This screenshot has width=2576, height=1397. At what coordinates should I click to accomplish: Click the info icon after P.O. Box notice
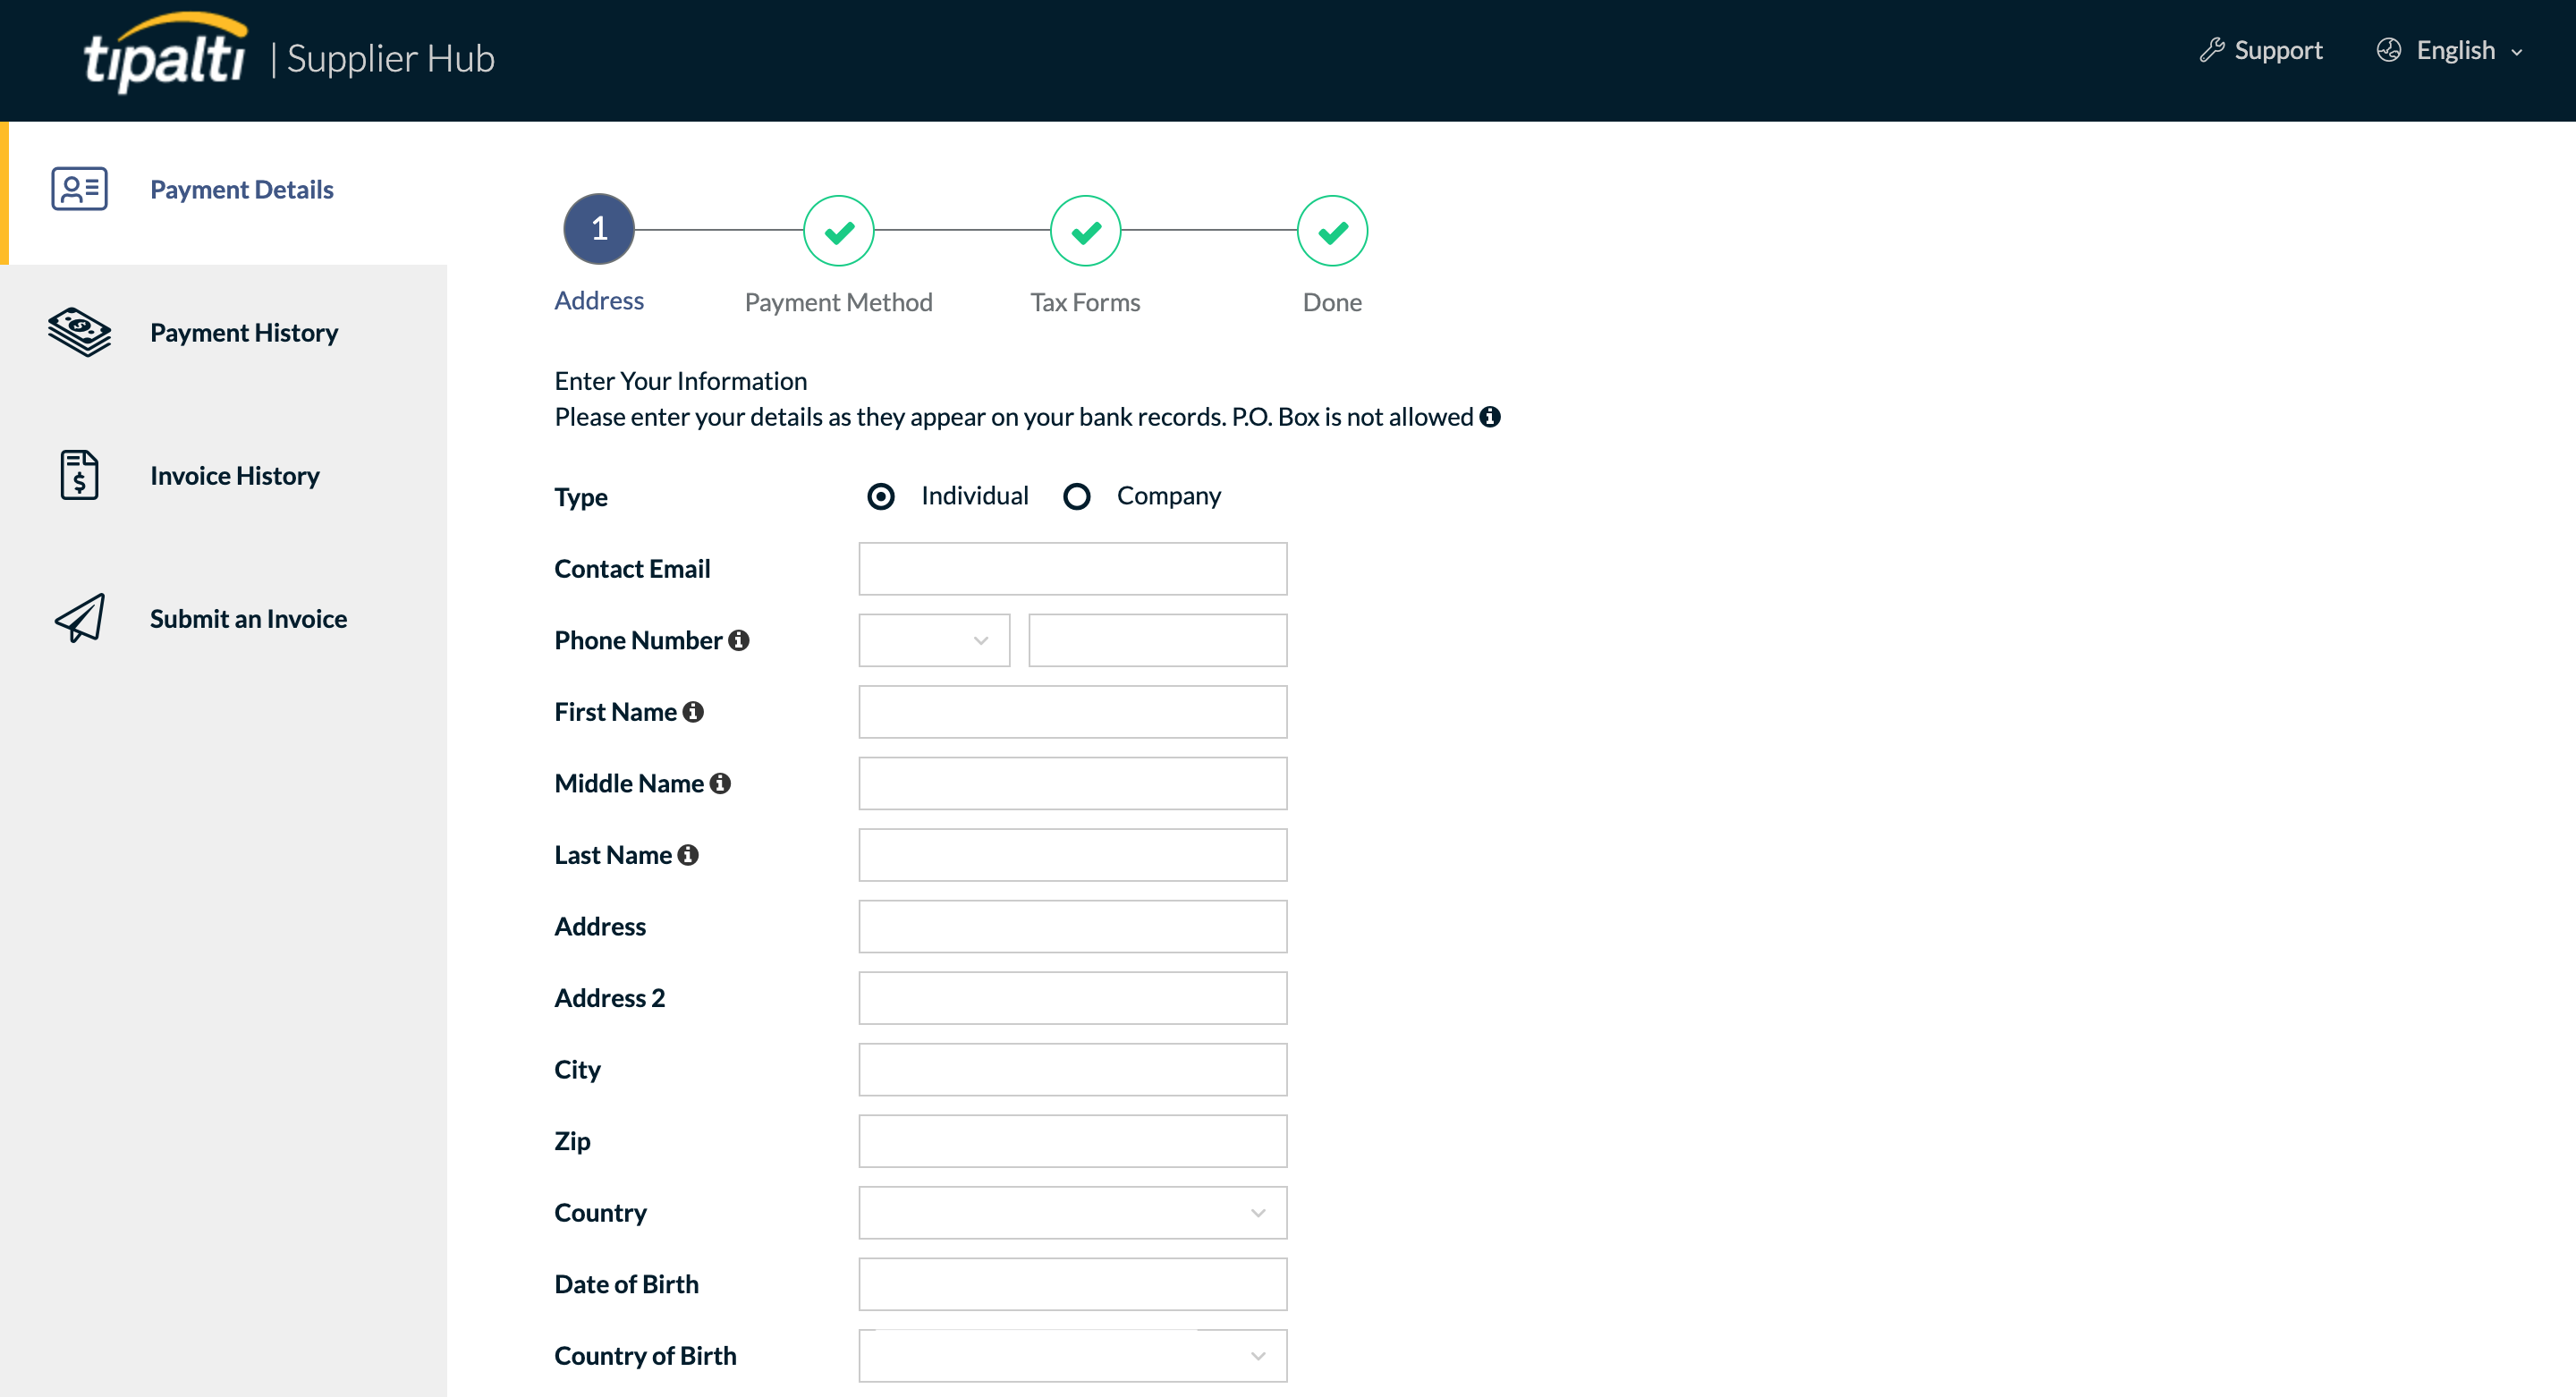tap(1490, 417)
